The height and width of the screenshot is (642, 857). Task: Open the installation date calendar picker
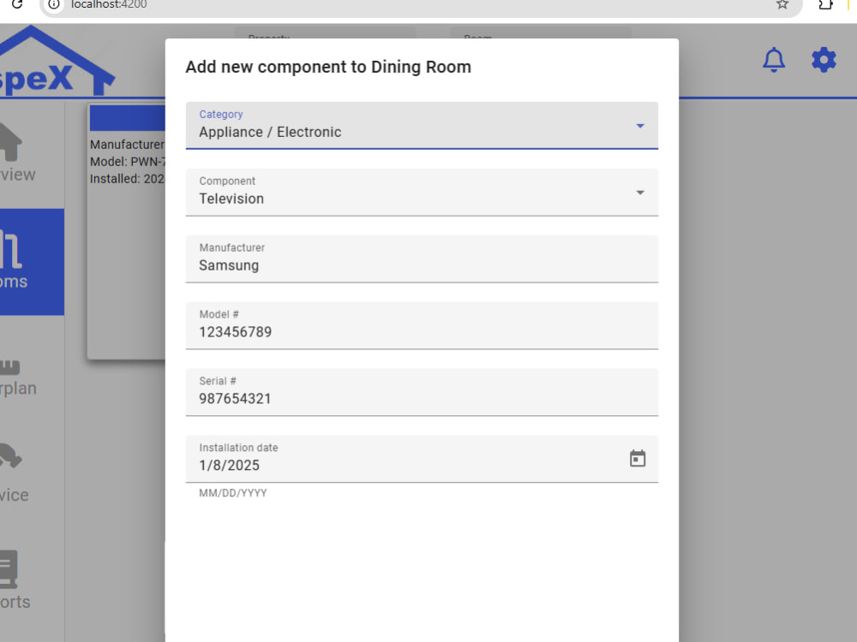click(638, 459)
